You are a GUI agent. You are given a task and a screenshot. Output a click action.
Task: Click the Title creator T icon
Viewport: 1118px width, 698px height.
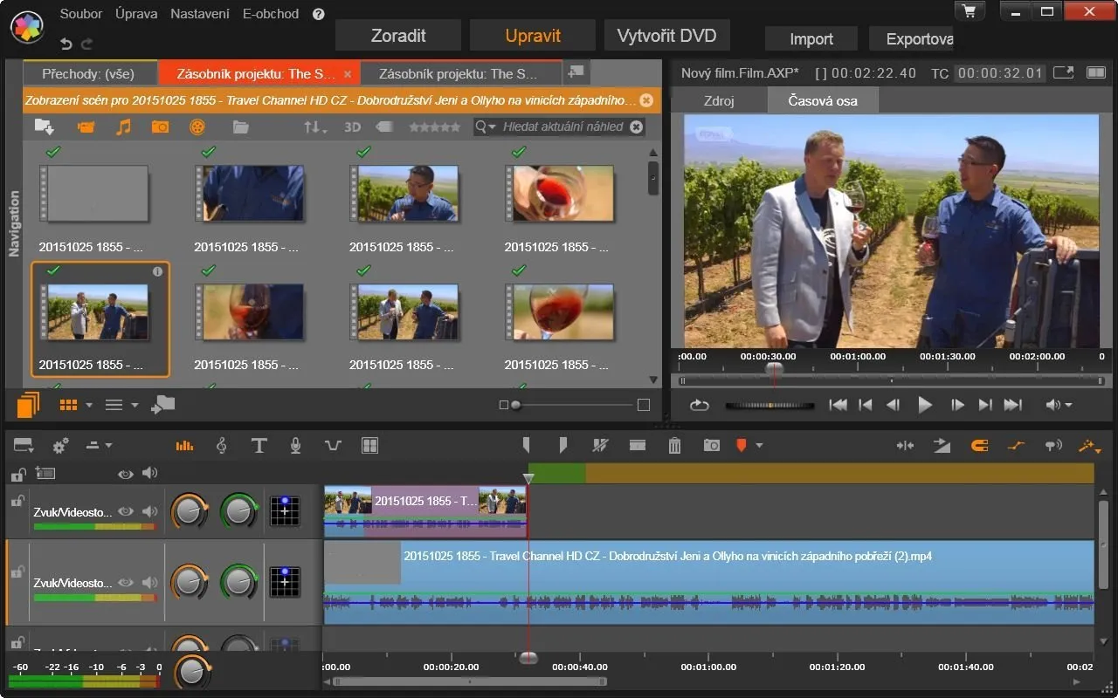259,446
